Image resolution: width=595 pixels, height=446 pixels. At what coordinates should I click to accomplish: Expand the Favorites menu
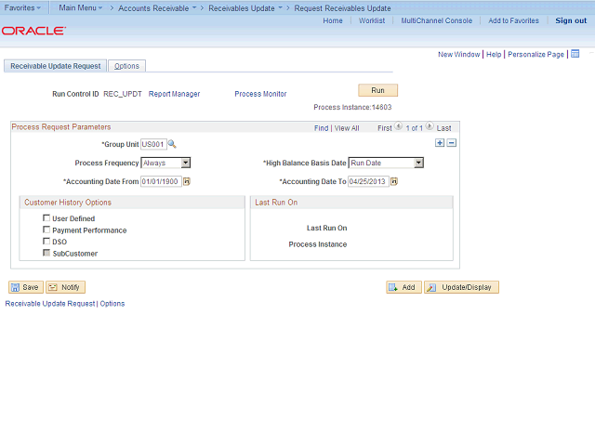tap(22, 7)
